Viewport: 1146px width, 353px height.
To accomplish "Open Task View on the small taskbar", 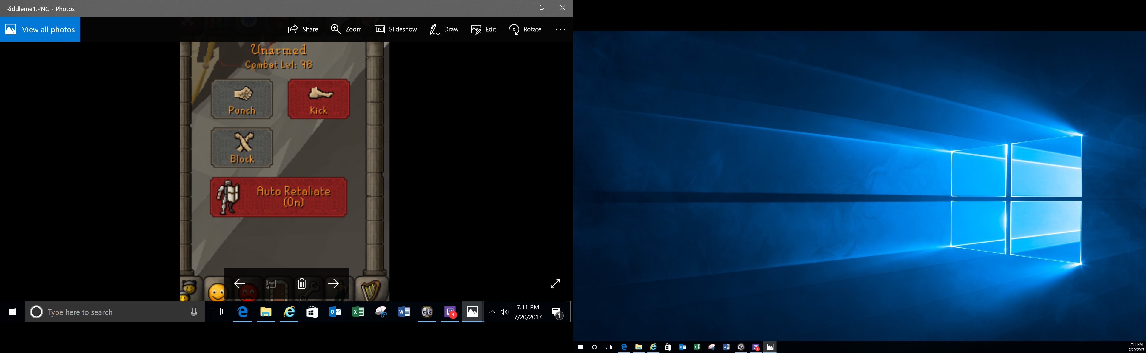I will tap(609, 347).
